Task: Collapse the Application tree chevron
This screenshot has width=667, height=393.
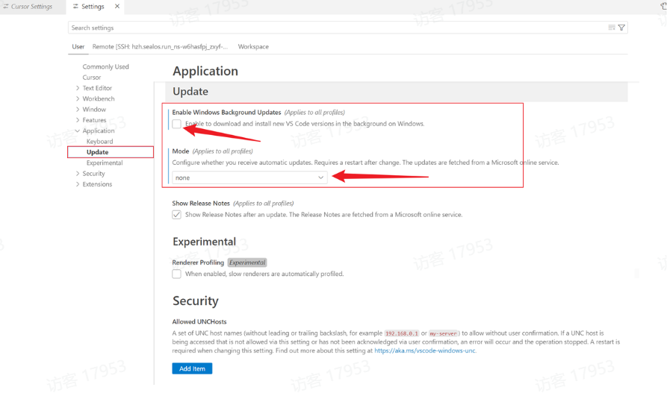Action: (78, 131)
